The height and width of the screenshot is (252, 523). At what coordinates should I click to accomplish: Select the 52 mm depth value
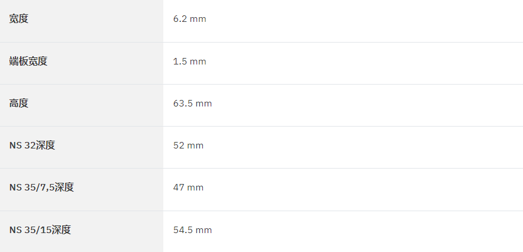[188, 146]
